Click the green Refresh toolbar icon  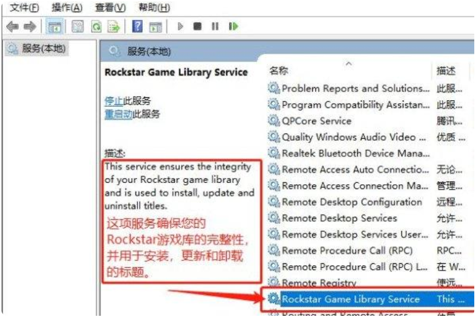[x=96, y=27]
